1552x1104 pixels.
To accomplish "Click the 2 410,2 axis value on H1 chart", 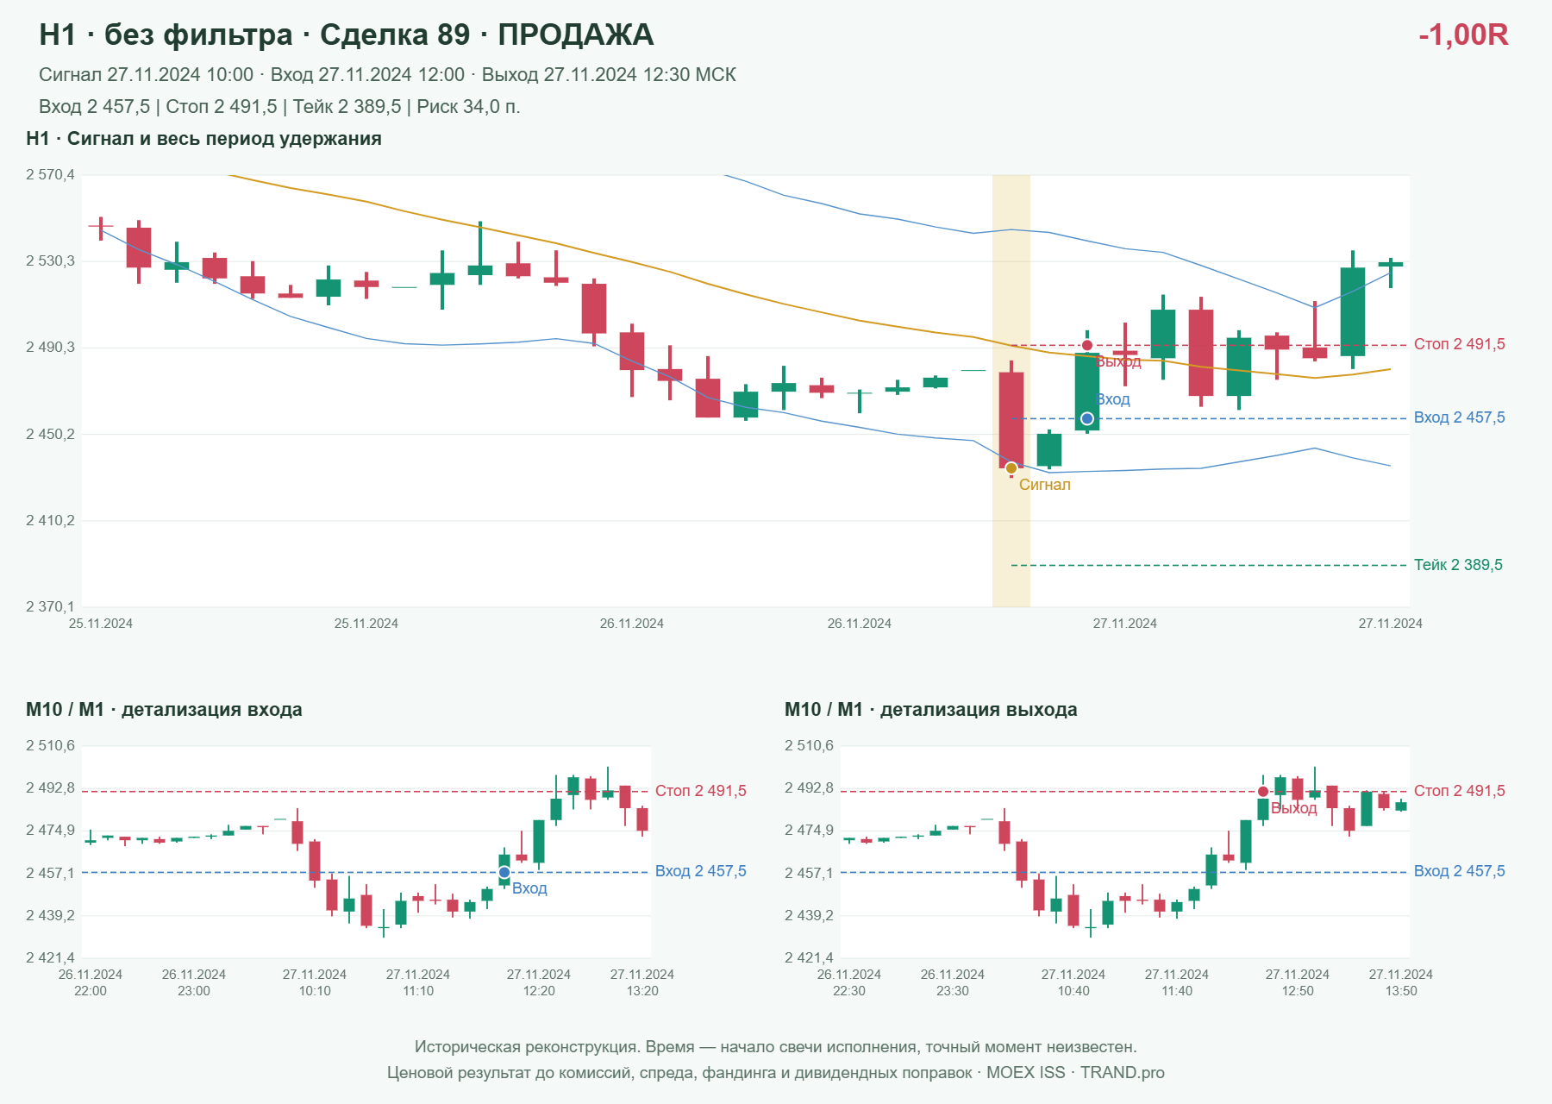I will pos(50,520).
